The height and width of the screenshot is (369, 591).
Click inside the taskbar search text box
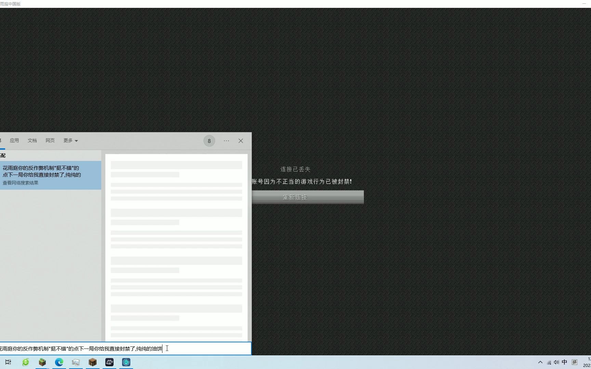[x=125, y=348]
